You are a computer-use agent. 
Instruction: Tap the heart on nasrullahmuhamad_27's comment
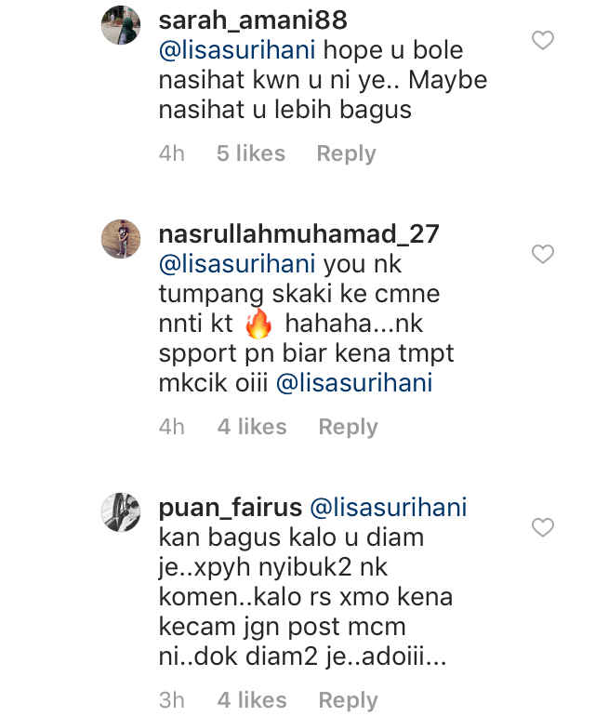tap(542, 255)
